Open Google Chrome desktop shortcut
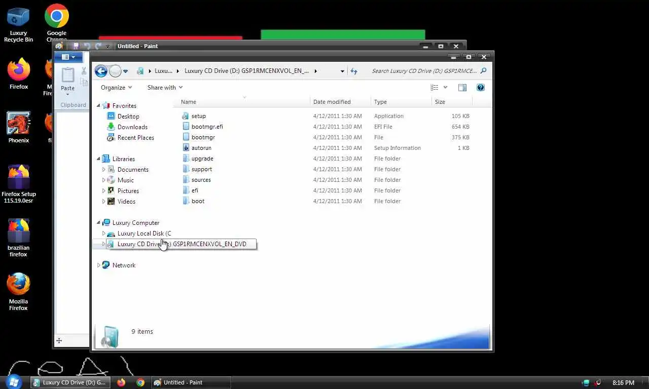The width and height of the screenshot is (649, 389). click(x=57, y=23)
